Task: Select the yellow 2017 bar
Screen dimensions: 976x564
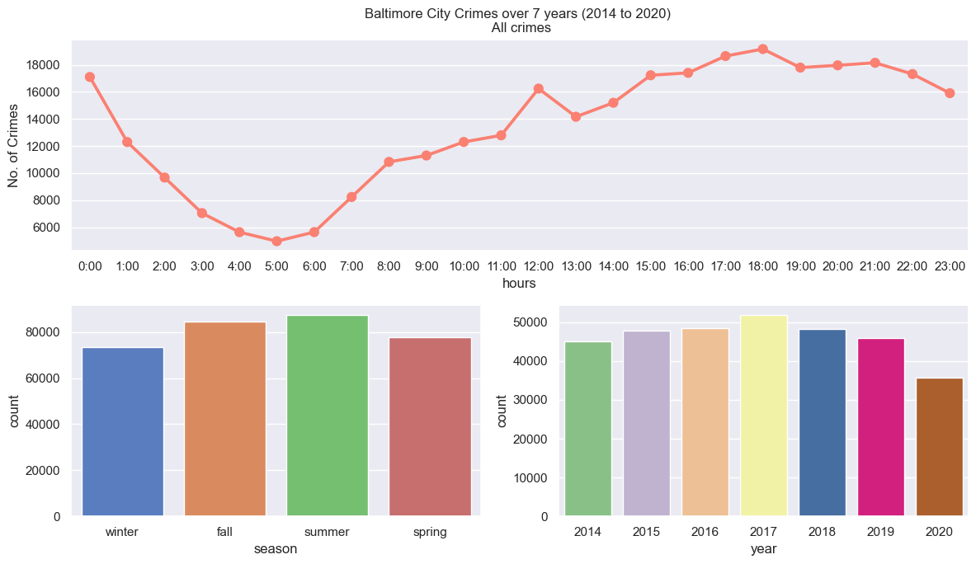Action: [764, 416]
